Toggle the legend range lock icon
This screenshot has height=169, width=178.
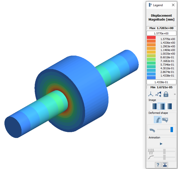pos(166,94)
